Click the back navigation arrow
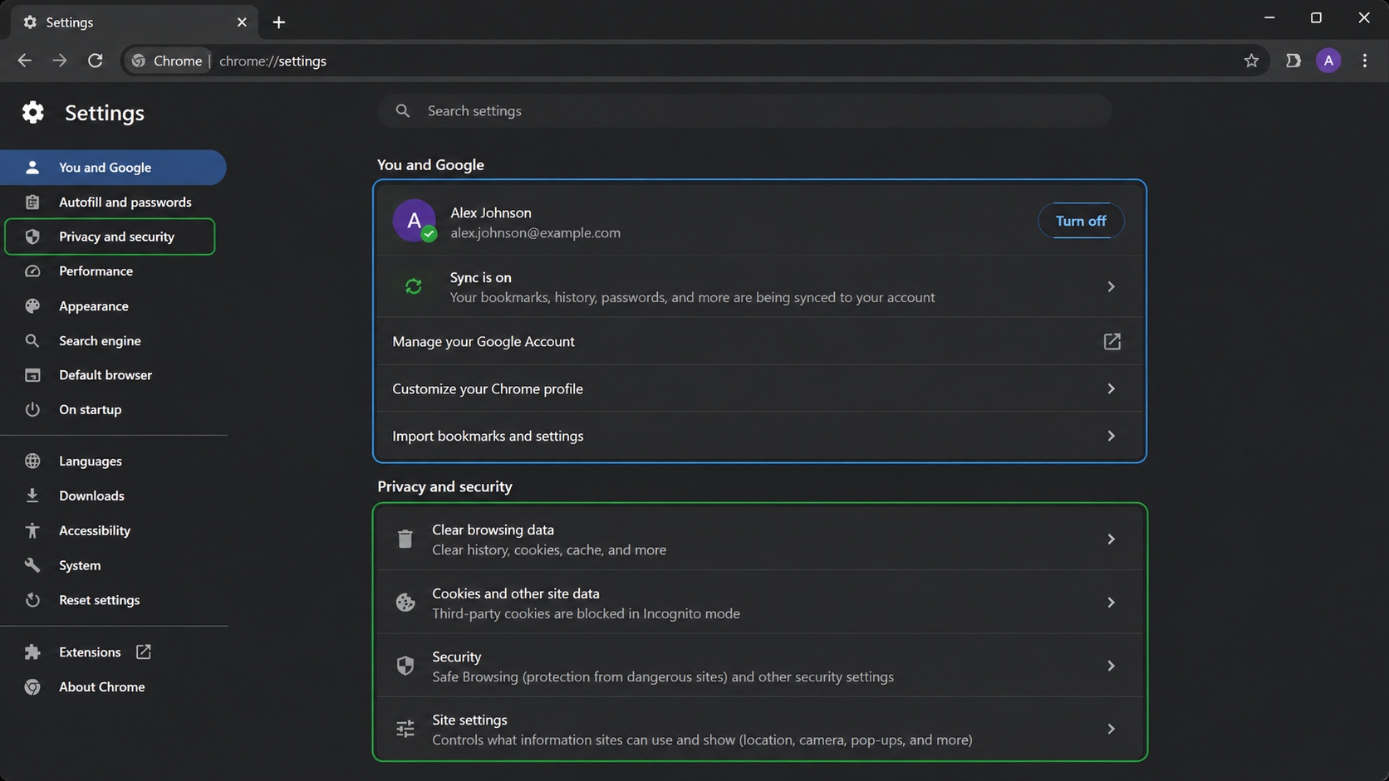This screenshot has width=1389, height=781. click(24, 61)
